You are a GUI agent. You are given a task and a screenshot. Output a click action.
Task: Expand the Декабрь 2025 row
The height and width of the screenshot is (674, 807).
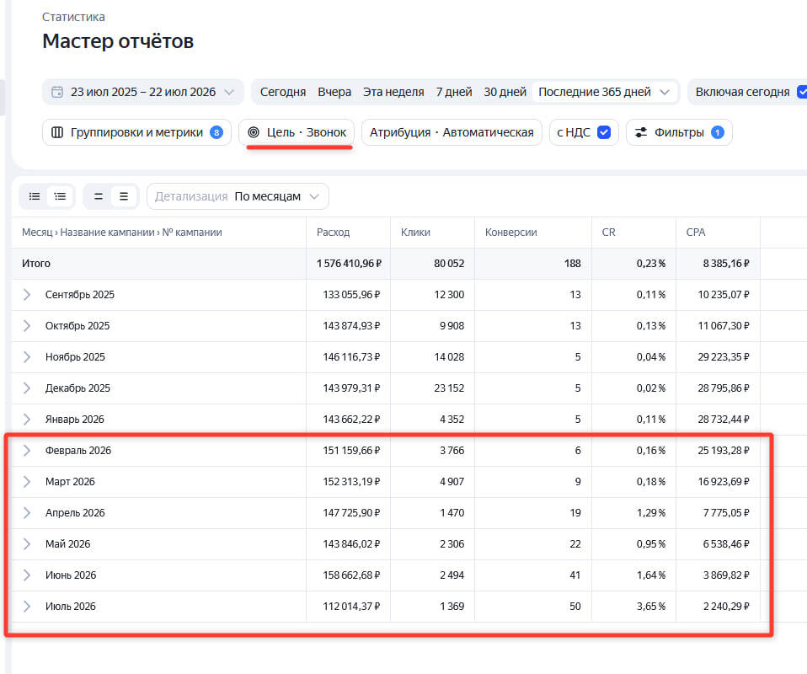tap(27, 388)
